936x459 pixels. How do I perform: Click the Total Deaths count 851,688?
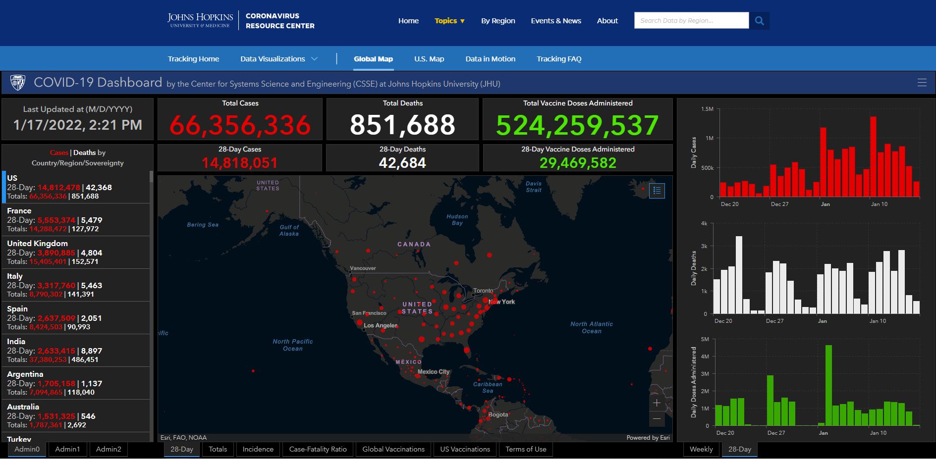coord(402,125)
